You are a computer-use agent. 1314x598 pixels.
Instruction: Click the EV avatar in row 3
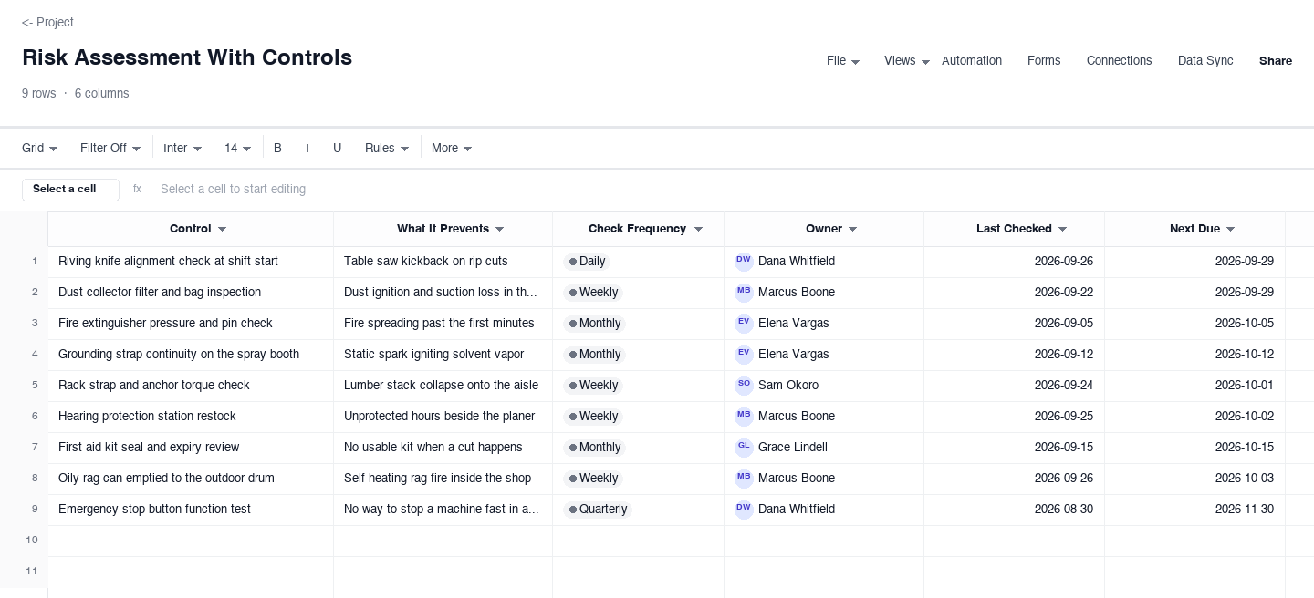click(744, 324)
